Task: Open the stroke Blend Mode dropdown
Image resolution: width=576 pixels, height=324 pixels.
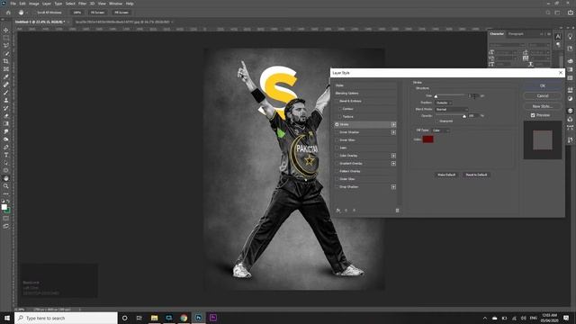Action: 452,110
